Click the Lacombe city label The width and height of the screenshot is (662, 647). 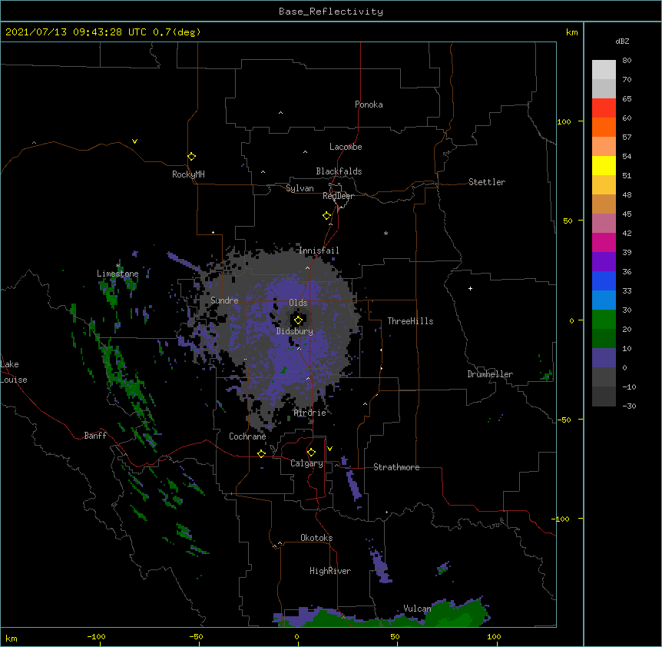[346, 147]
